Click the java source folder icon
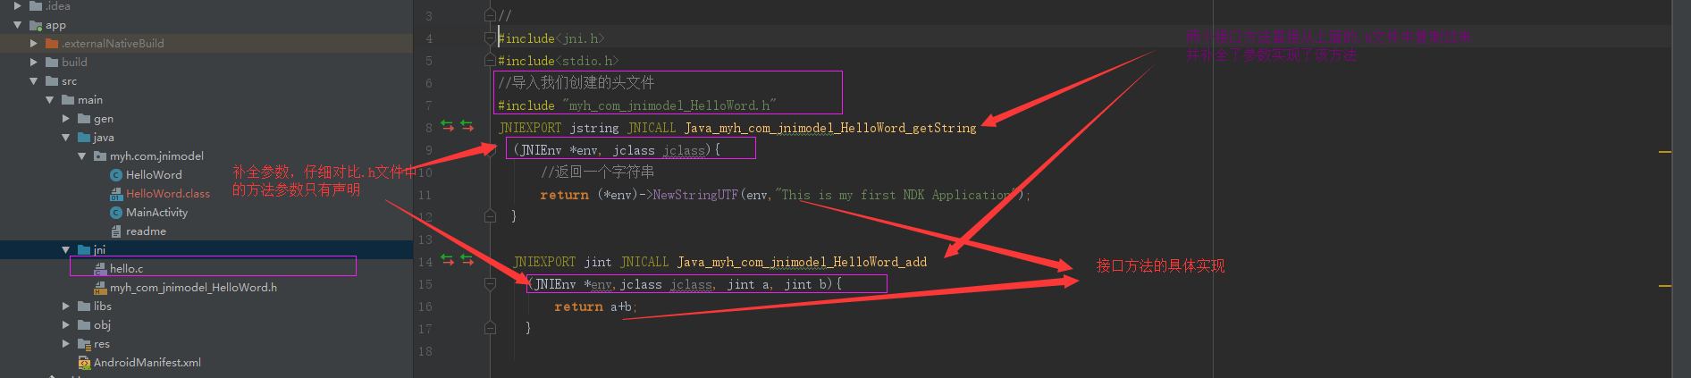Viewport: 1691px width, 378px height. tap(84, 138)
